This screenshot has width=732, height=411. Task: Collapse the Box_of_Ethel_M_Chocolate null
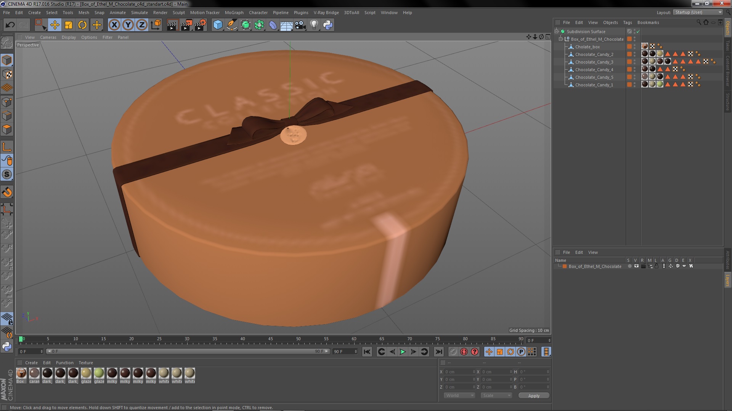[561, 39]
